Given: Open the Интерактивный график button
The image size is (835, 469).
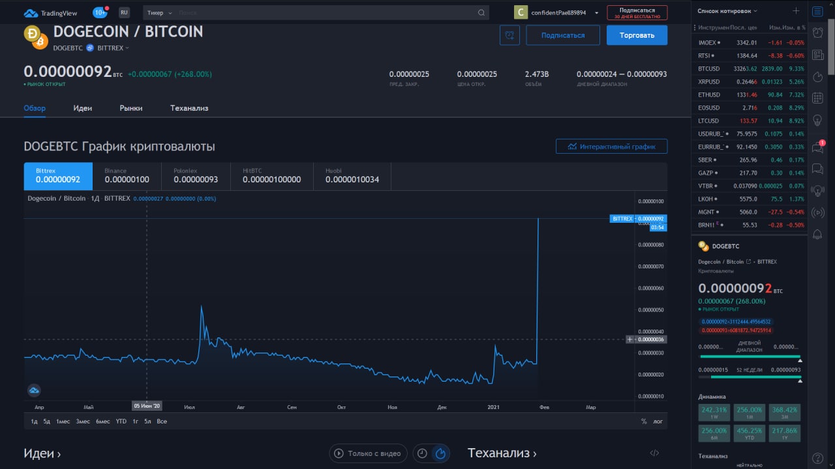Looking at the screenshot, I should [x=611, y=147].
